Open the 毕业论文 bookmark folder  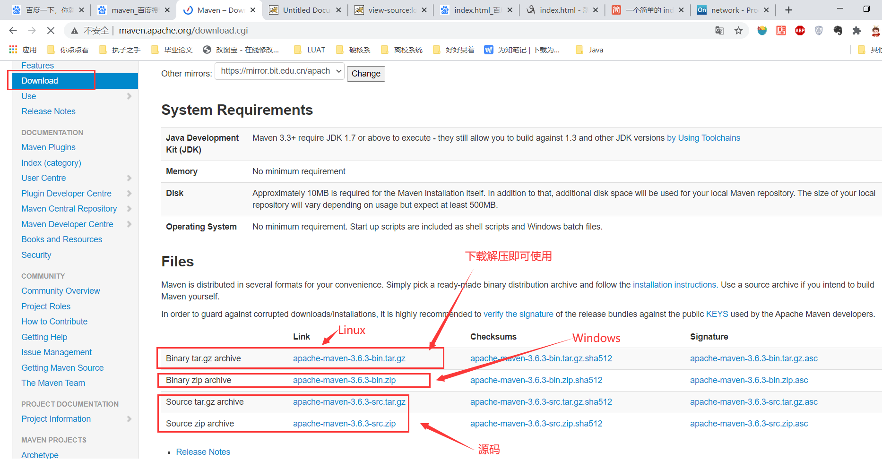172,50
